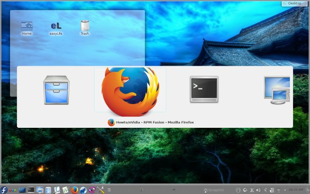Click the battery device notifier icon in the tray
This screenshot has width=310, height=194.
[x=272, y=190]
